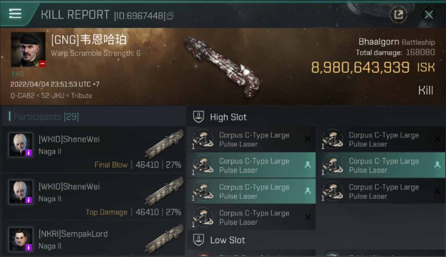446x257 pixels.
Task: Copy the kill report ID
Action: click(171, 15)
